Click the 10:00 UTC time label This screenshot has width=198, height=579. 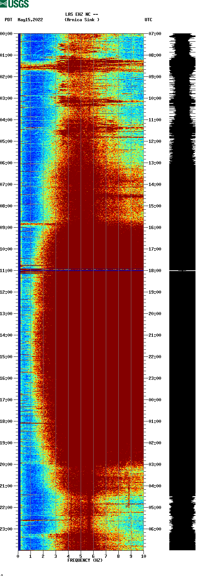[x=155, y=98]
